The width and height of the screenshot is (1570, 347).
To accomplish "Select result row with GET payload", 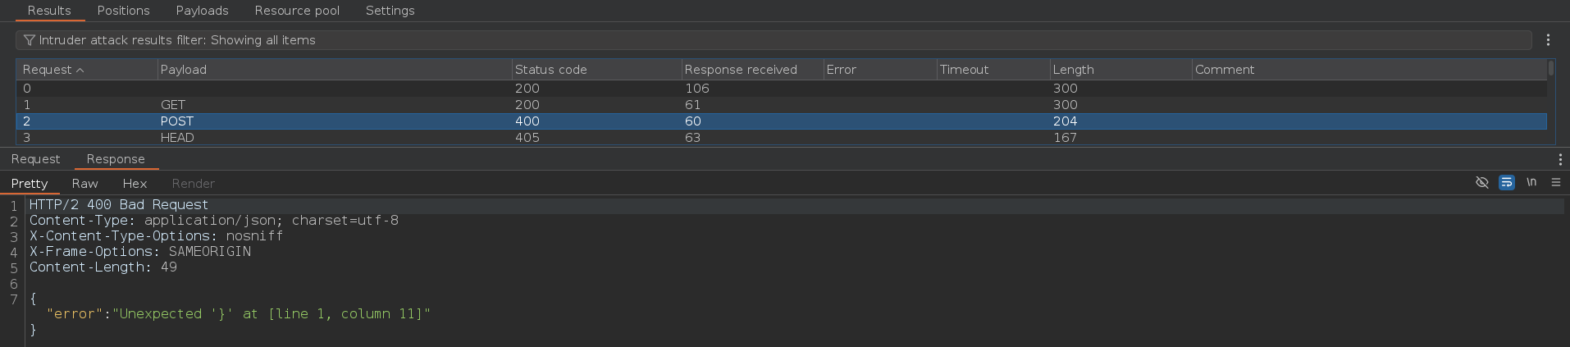I will click(x=781, y=105).
